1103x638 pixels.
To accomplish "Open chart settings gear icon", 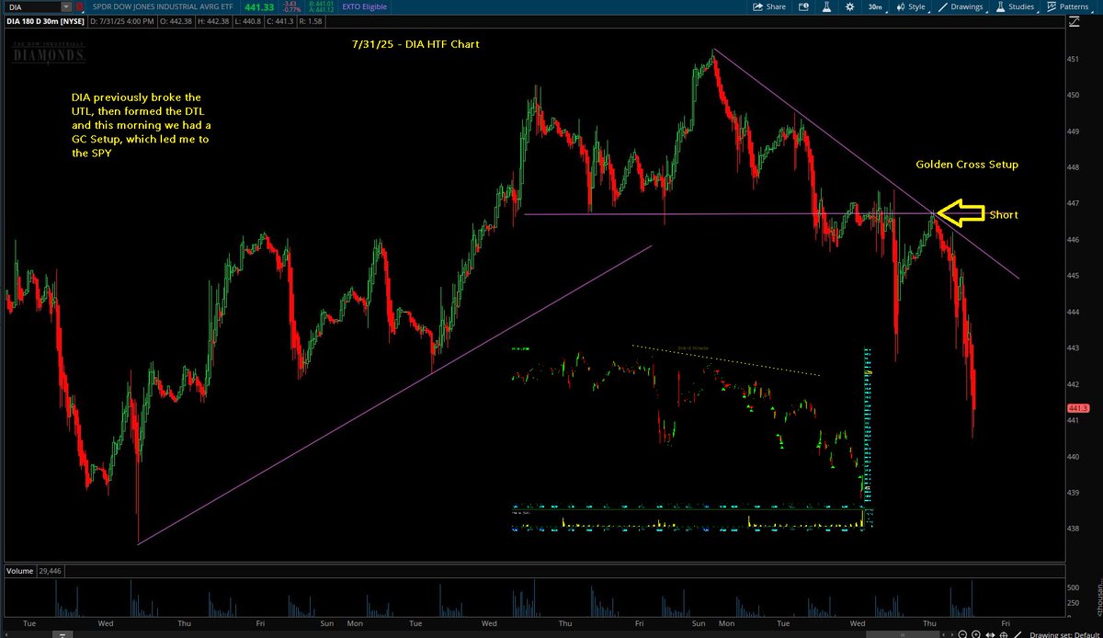I will pyautogui.click(x=850, y=6).
